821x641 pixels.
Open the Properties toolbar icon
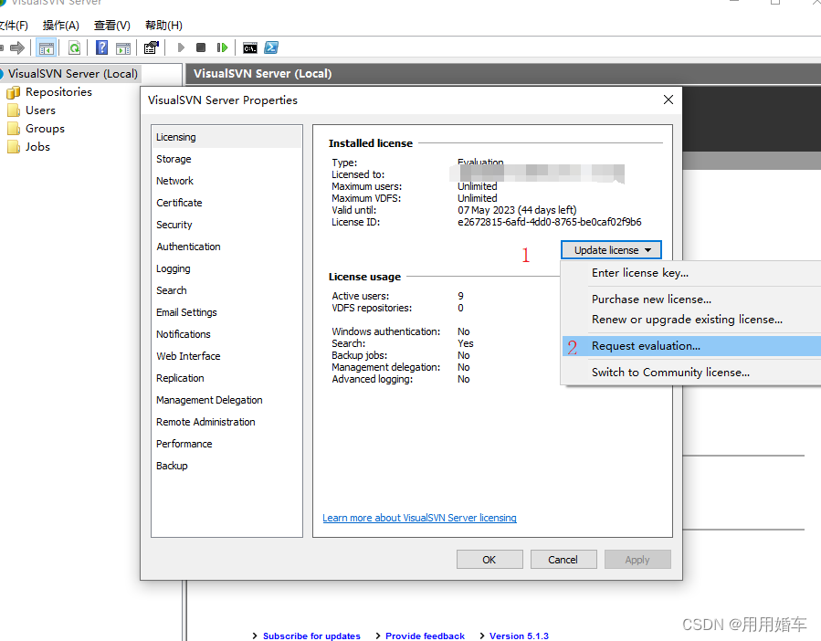[152, 48]
